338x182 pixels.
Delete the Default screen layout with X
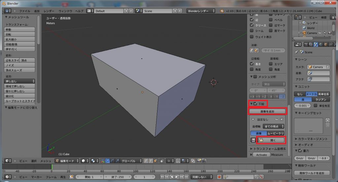131,11
